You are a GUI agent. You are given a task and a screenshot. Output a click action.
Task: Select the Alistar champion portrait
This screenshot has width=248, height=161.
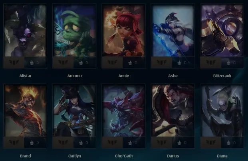[25, 30]
